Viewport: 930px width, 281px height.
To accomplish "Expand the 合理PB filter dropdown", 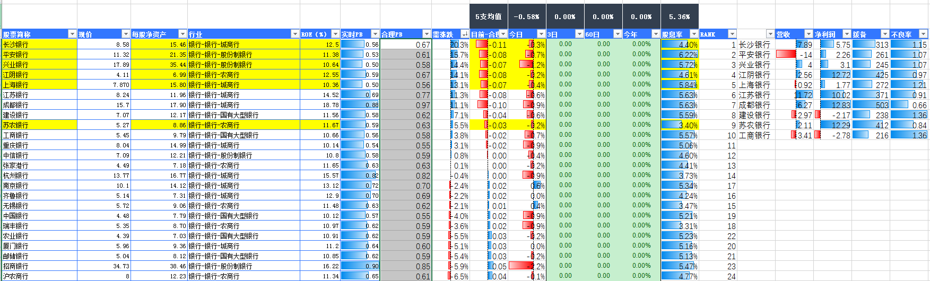I will coord(427,34).
